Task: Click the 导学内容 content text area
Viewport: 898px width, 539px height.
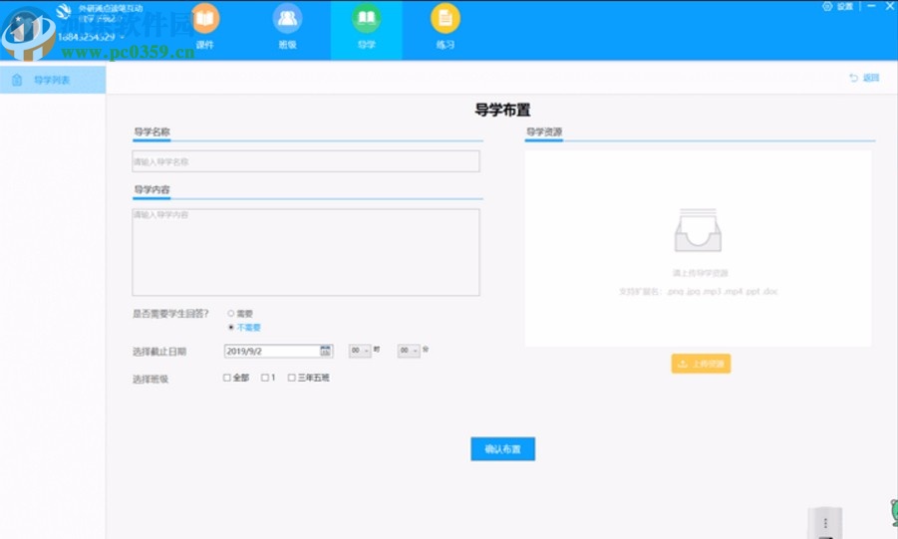Action: [x=306, y=252]
